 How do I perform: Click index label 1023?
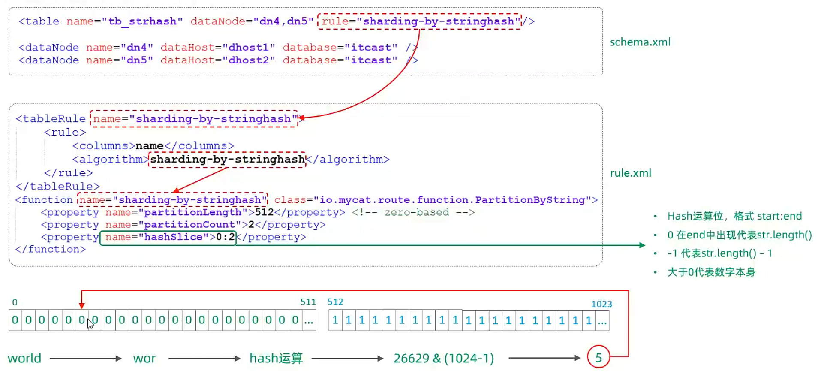click(x=601, y=304)
